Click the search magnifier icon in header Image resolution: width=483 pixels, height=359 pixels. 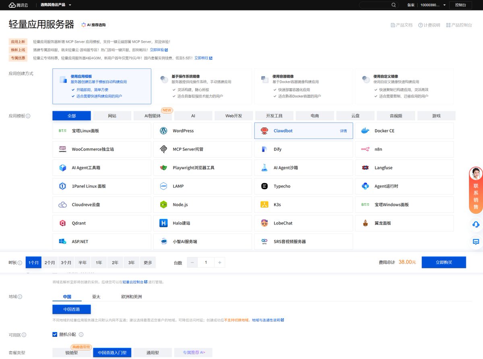point(394,5)
